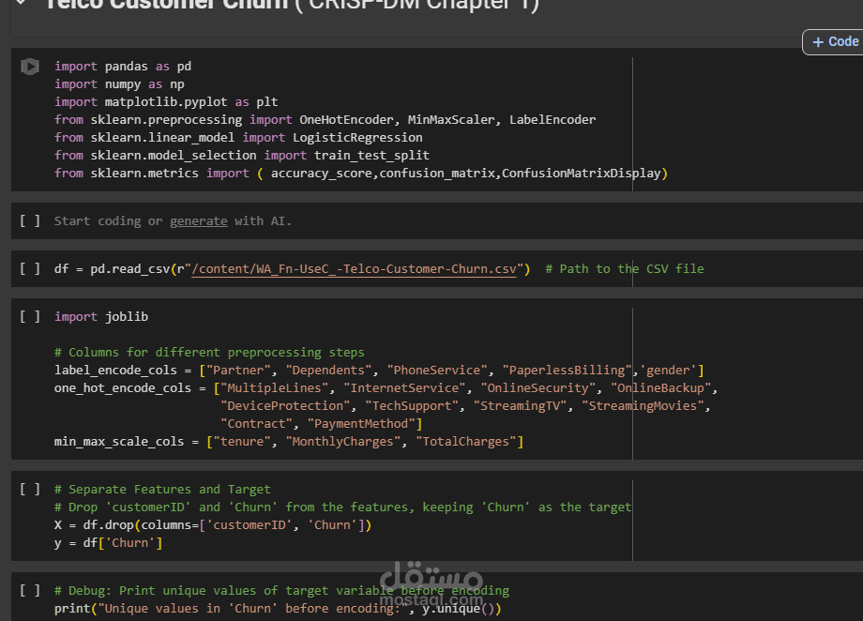
Task: Click the Telco Customer Churn heading
Action: pyautogui.click(x=292, y=5)
